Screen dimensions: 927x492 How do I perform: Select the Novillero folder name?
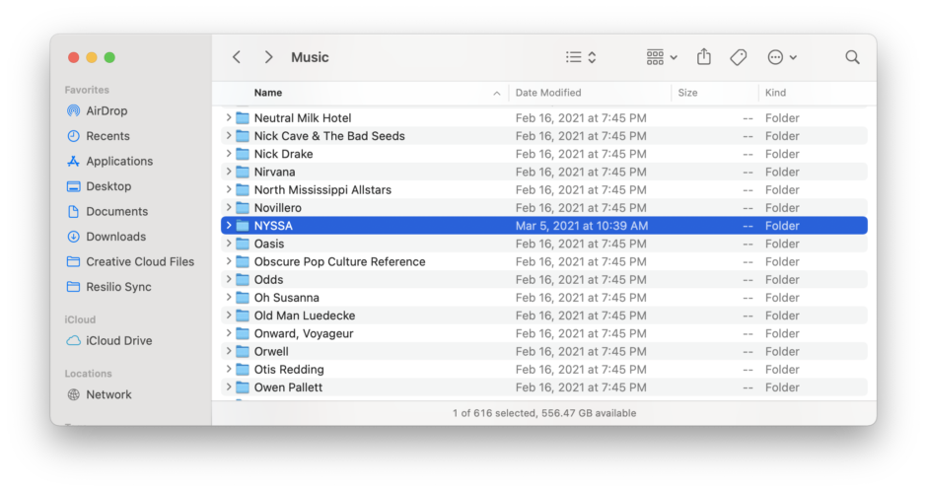click(x=277, y=208)
